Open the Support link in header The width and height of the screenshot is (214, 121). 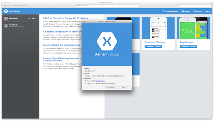(x=186, y=11)
